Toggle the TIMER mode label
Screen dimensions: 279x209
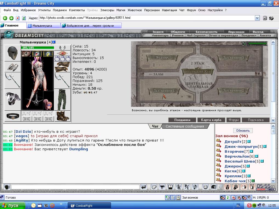(x=271, y=189)
